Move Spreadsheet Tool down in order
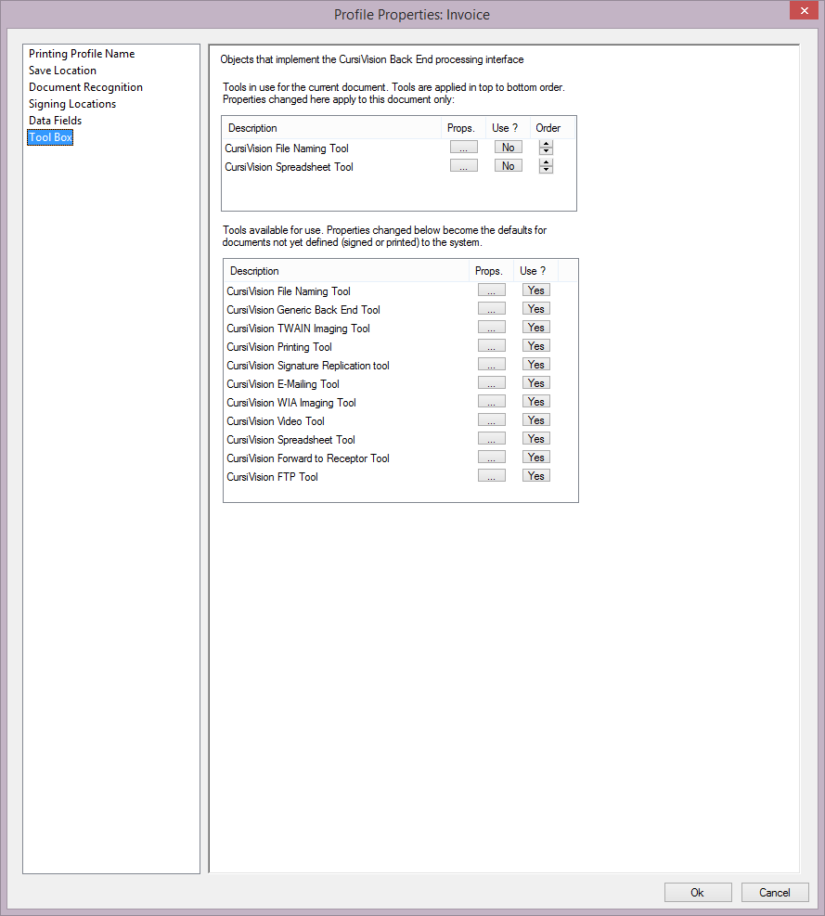The width and height of the screenshot is (825, 916). pyautogui.click(x=547, y=170)
